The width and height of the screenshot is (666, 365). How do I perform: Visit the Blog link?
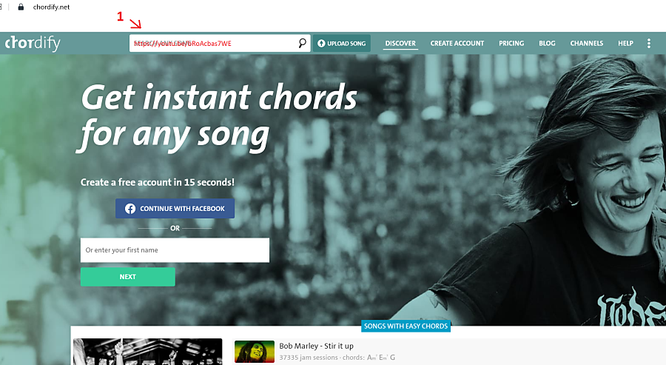pos(547,44)
